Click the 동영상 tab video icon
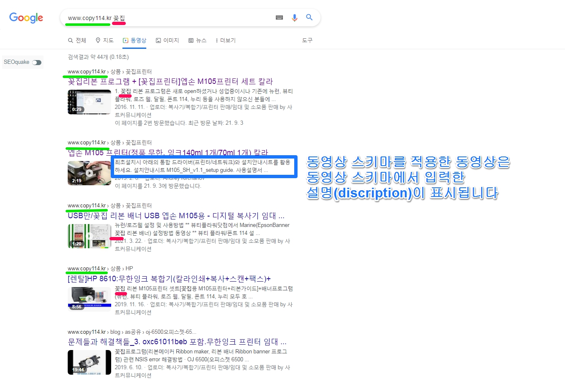565x383 pixels. [x=125, y=40]
